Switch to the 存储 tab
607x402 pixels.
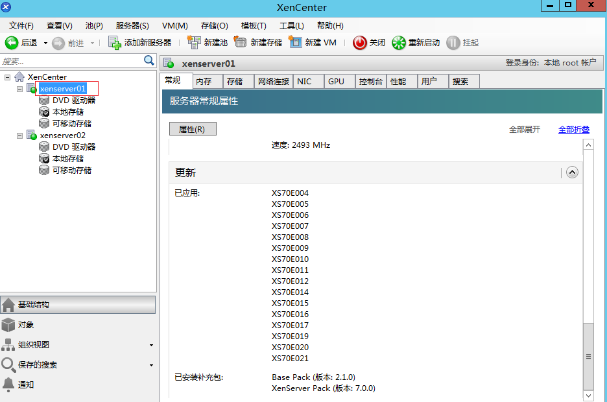tap(238, 82)
